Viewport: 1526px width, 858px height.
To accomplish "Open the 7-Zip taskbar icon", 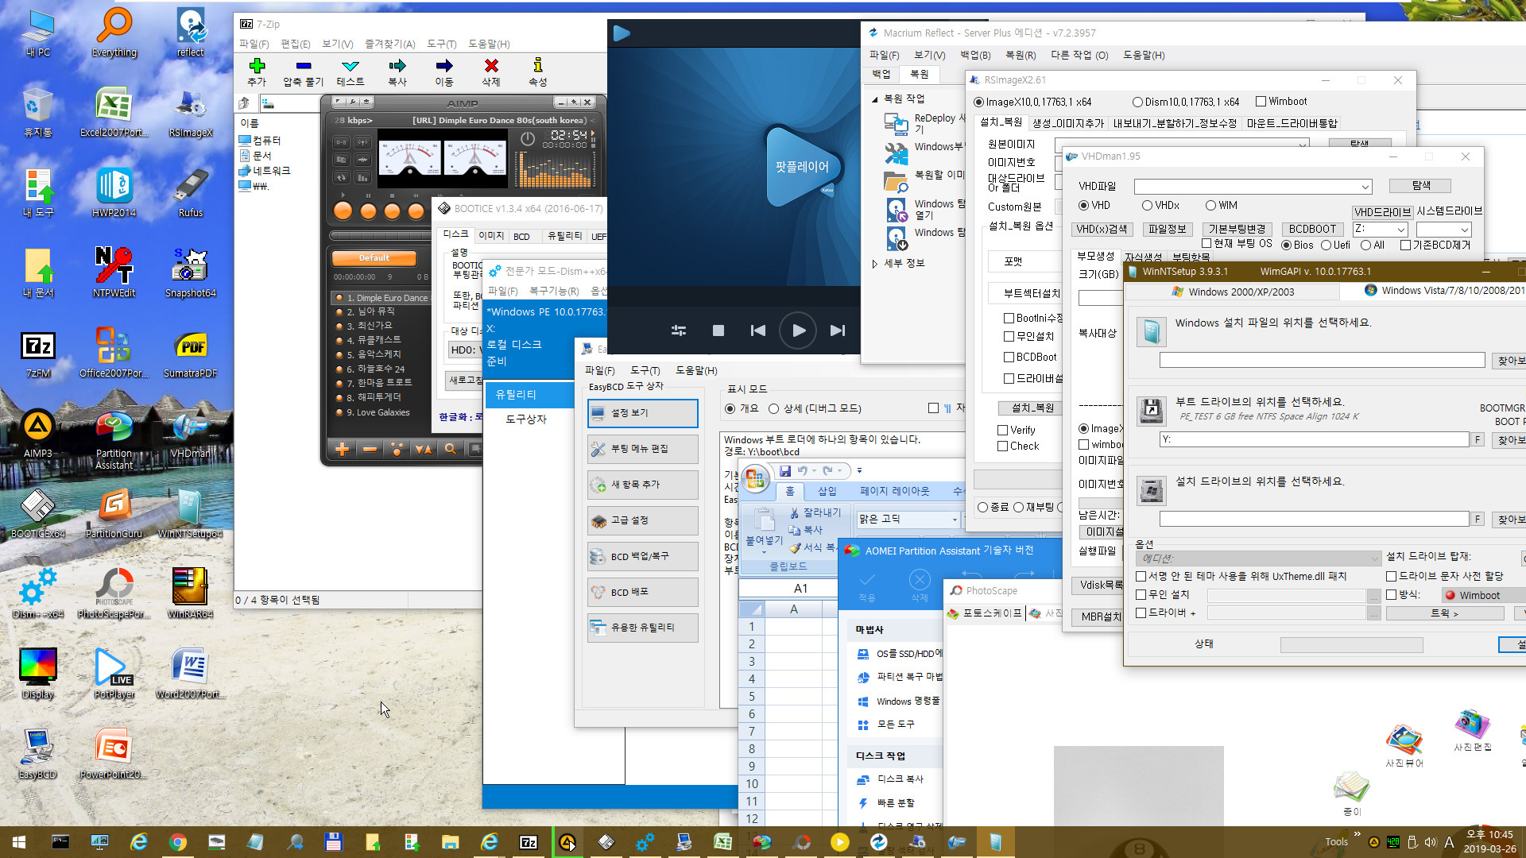I will coord(528,842).
